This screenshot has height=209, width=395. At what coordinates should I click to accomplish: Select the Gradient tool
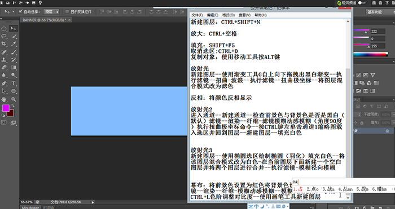pos(14,67)
